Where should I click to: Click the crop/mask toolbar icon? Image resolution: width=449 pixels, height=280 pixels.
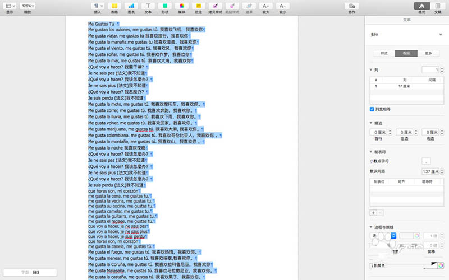[x=249, y=6]
